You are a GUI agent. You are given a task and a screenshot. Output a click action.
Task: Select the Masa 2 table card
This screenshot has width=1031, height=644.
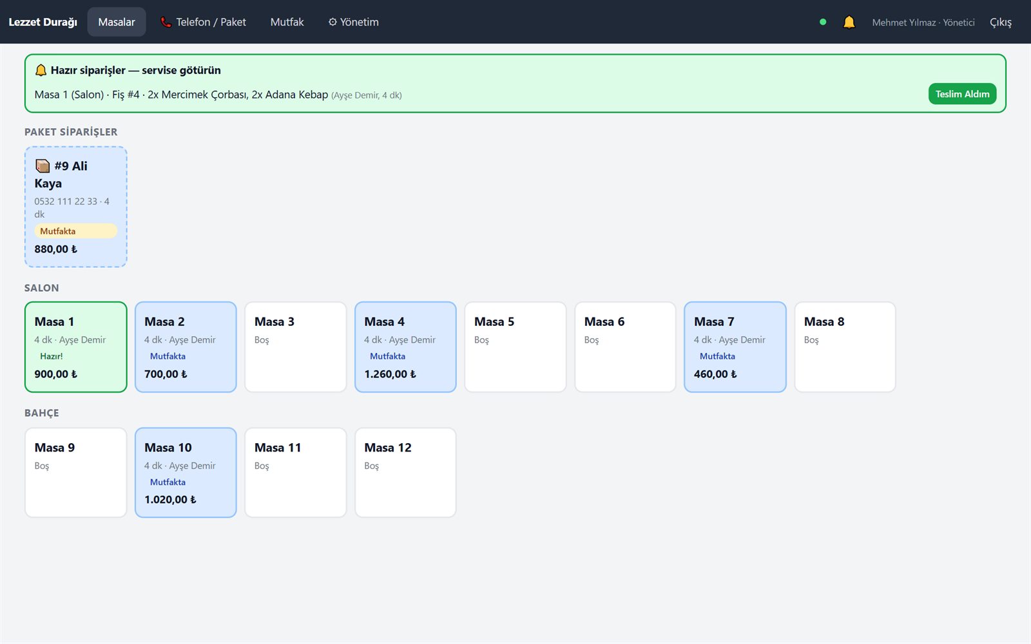(x=186, y=347)
